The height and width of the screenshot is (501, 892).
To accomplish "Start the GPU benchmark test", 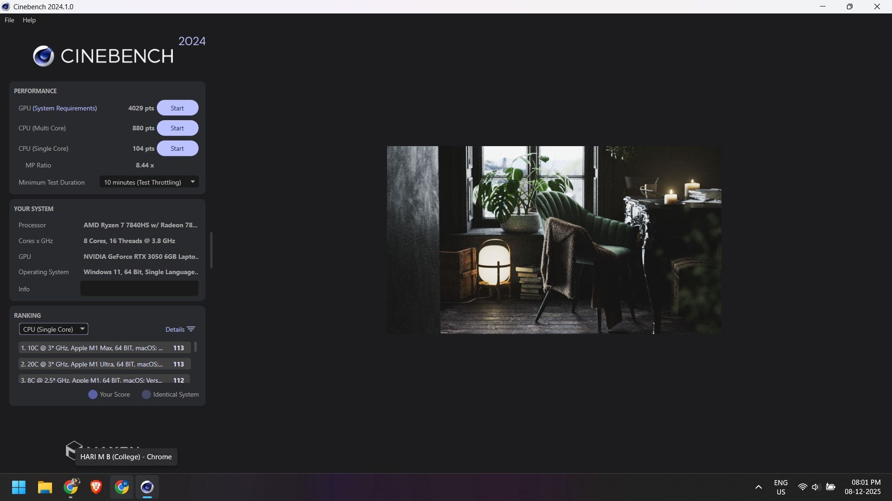I will (x=177, y=108).
